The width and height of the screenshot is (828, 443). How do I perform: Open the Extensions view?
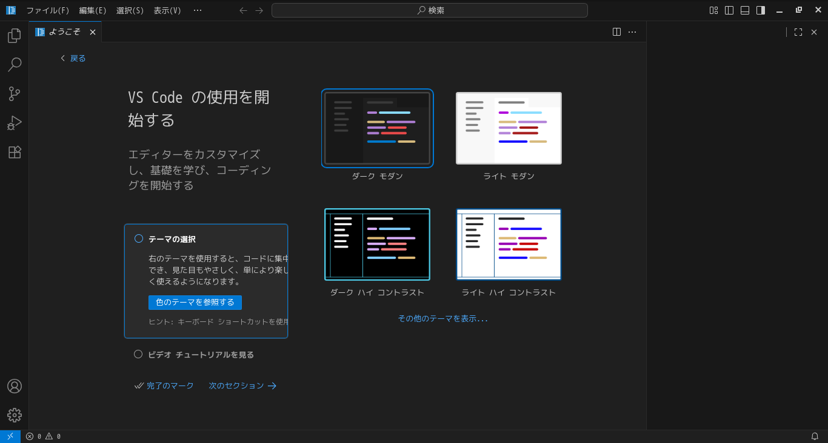[14, 152]
